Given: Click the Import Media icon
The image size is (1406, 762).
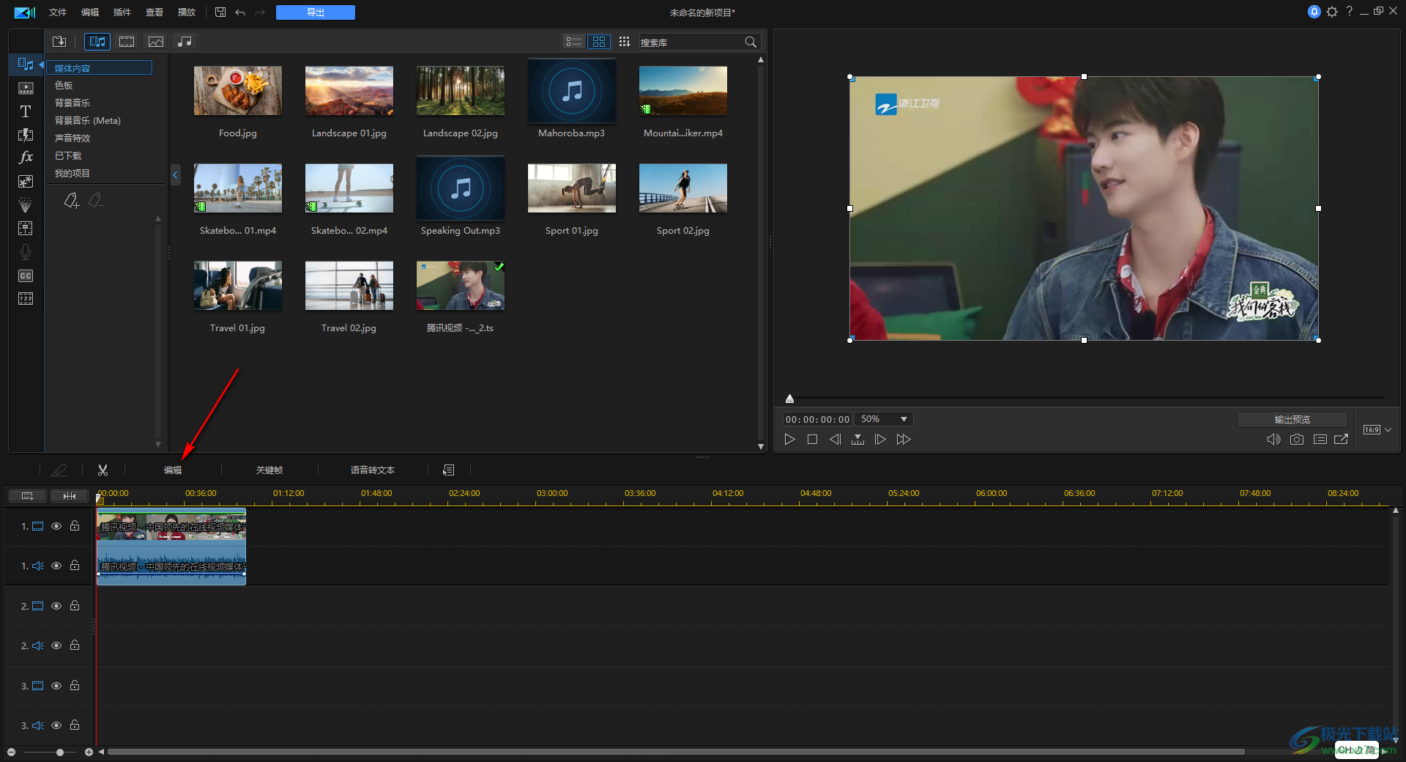Looking at the screenshot, I should 59,42.
